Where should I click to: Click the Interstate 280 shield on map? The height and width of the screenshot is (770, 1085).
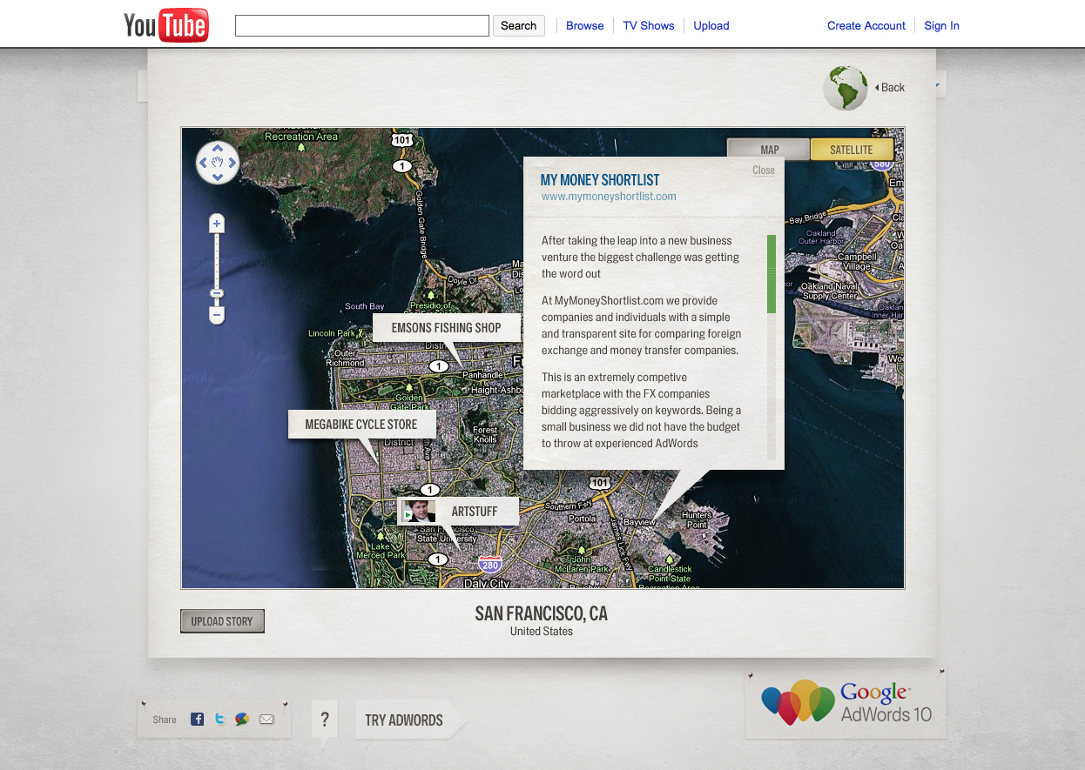(x=490, y=564)
